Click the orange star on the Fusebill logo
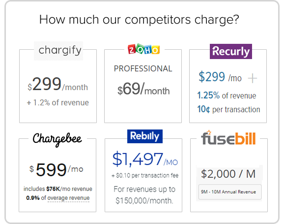 point(209,132)
